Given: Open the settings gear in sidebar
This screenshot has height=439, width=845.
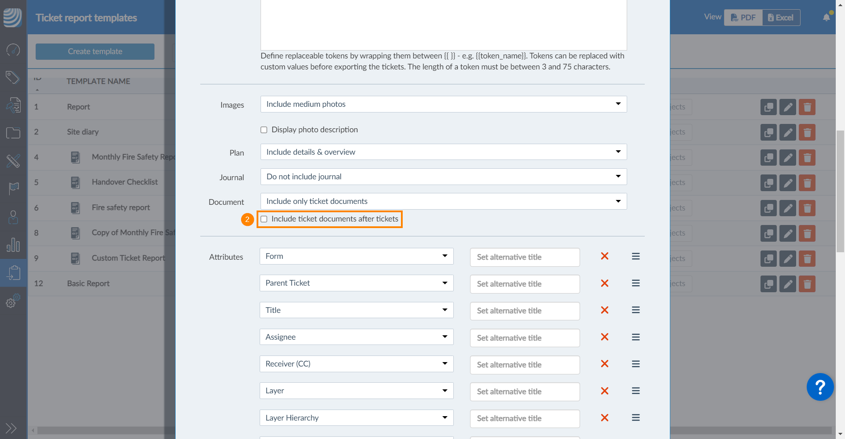Looking at the screenshot, I should [13, 302].
